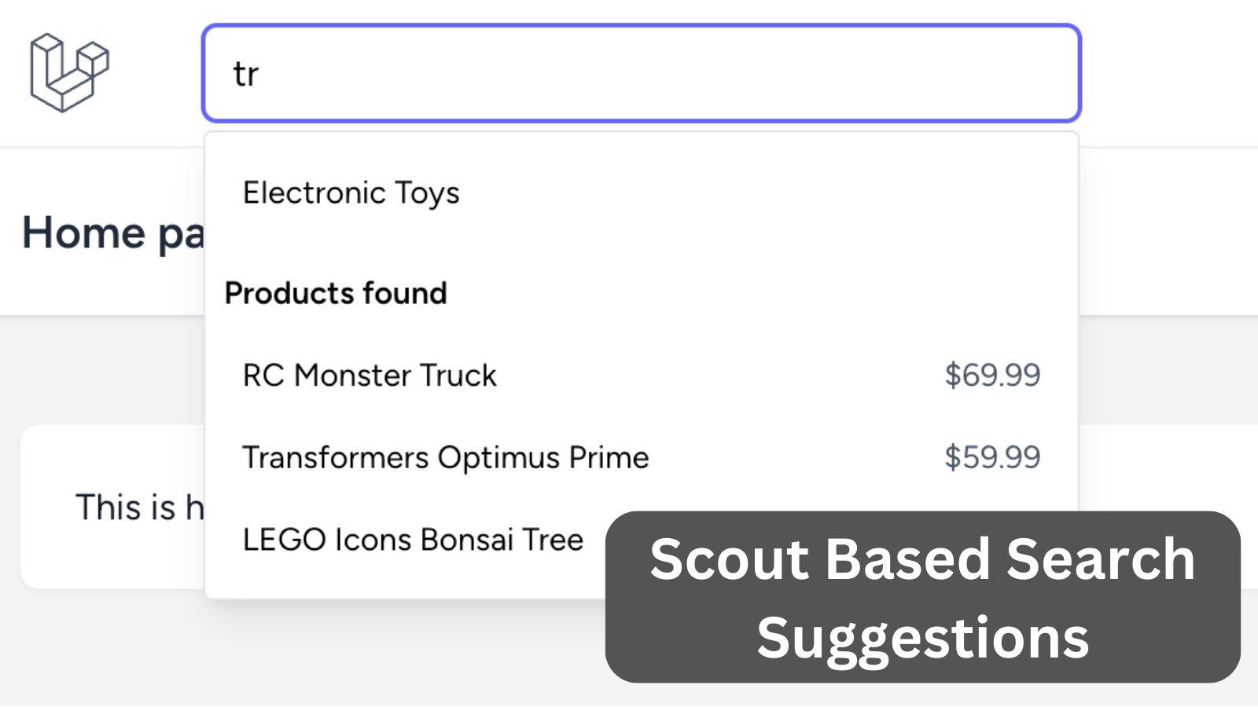
Task: Click the $69.99 price of RC Monster Truck
Action: tap(992, 375)
